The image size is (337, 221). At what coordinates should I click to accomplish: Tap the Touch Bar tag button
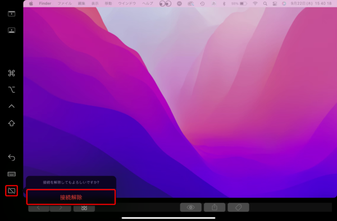coord(238,208)
